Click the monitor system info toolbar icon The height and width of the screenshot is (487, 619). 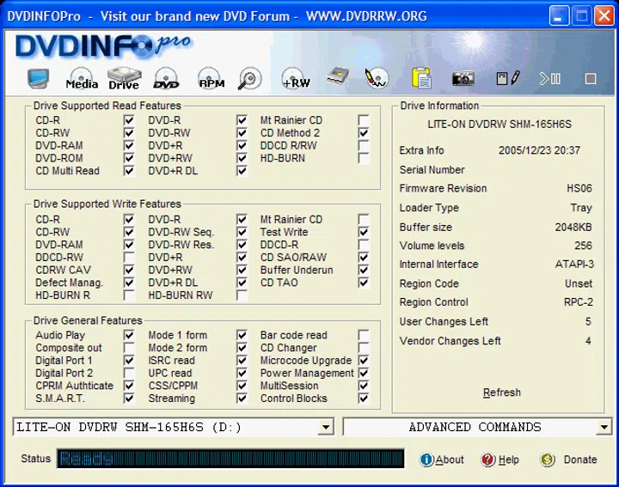click(x=39, y=78)
